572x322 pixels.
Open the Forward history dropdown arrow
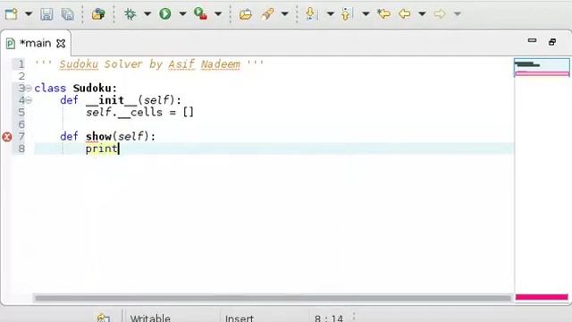click(x=458, y=14)
